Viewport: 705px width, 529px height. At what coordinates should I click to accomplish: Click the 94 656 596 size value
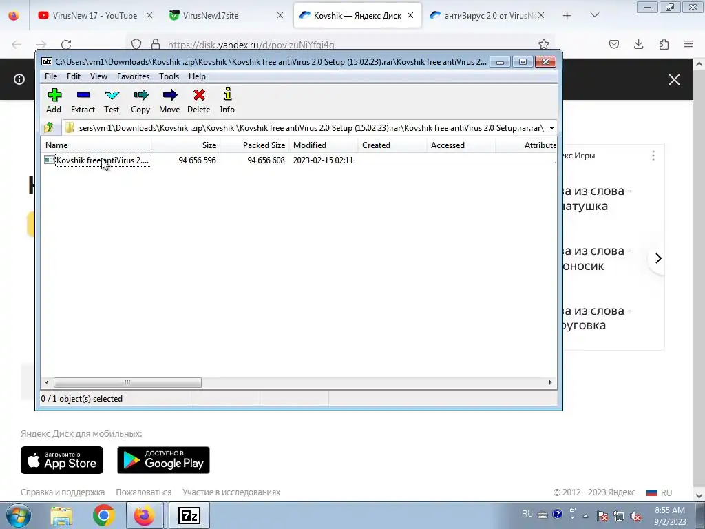[x=197, y=160]
